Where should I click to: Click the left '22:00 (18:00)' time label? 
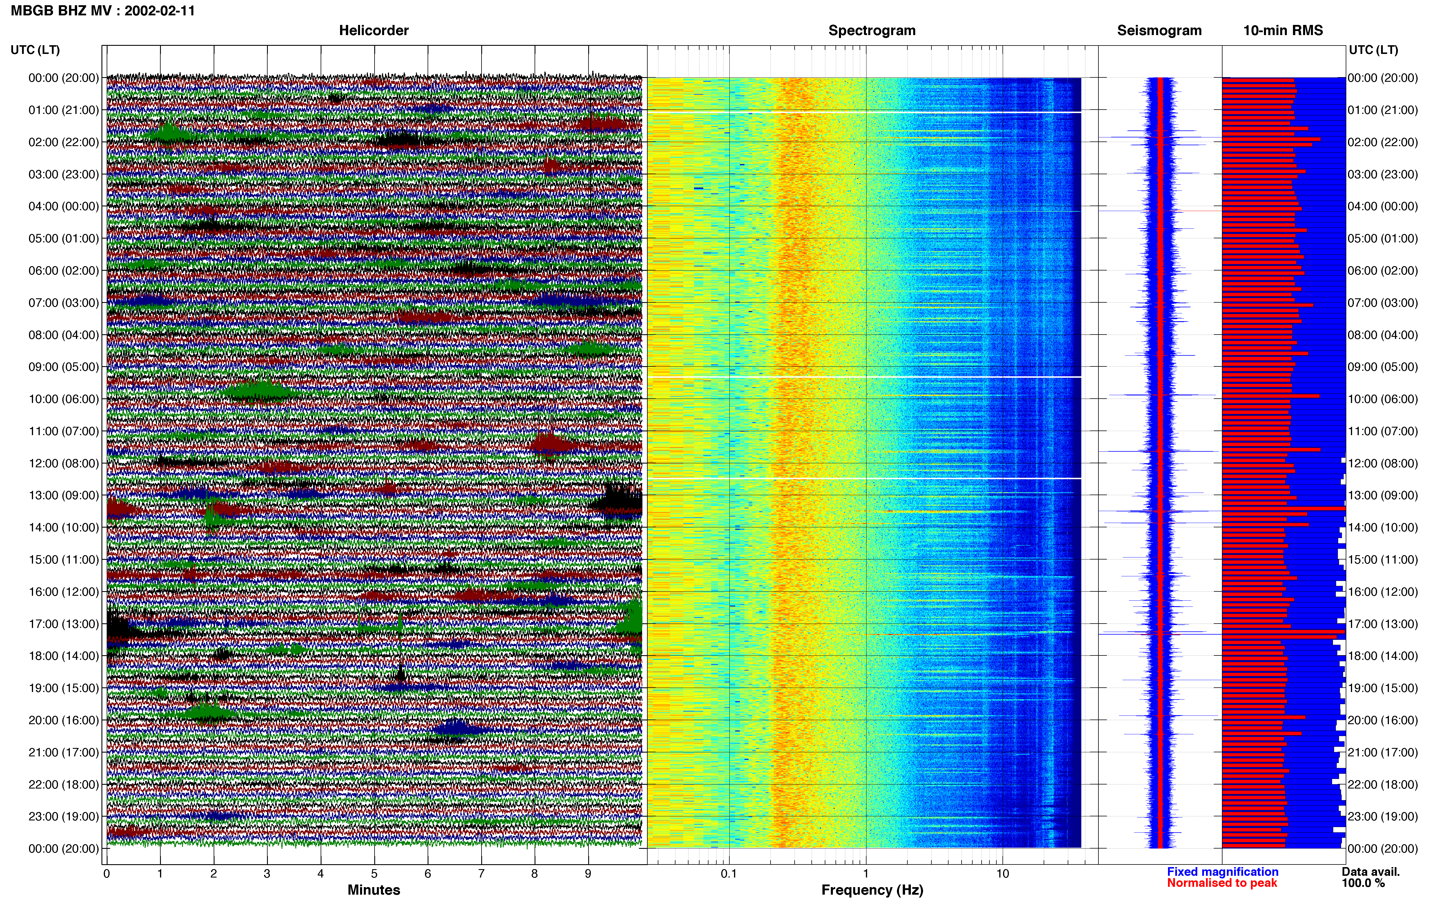click(x=64, y=784)
